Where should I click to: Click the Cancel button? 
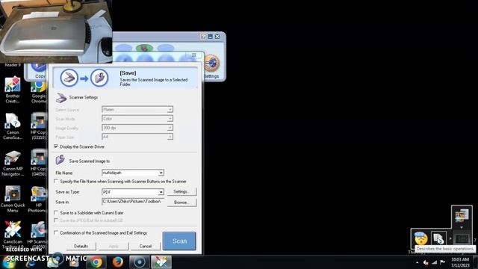click(x=145, y=246)
